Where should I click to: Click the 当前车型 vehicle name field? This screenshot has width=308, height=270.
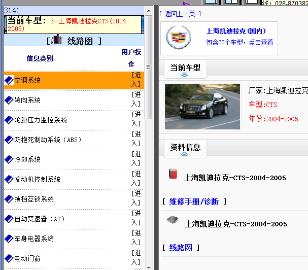click(x=74, y=25)
